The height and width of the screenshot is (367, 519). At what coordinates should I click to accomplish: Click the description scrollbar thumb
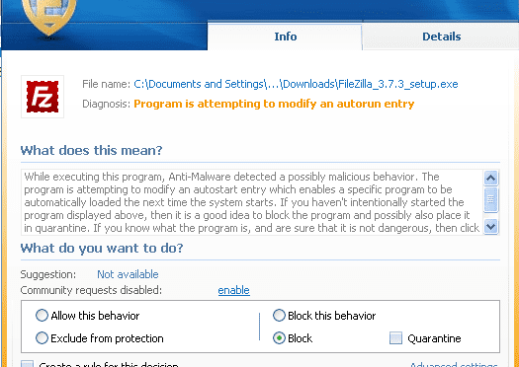490,199
